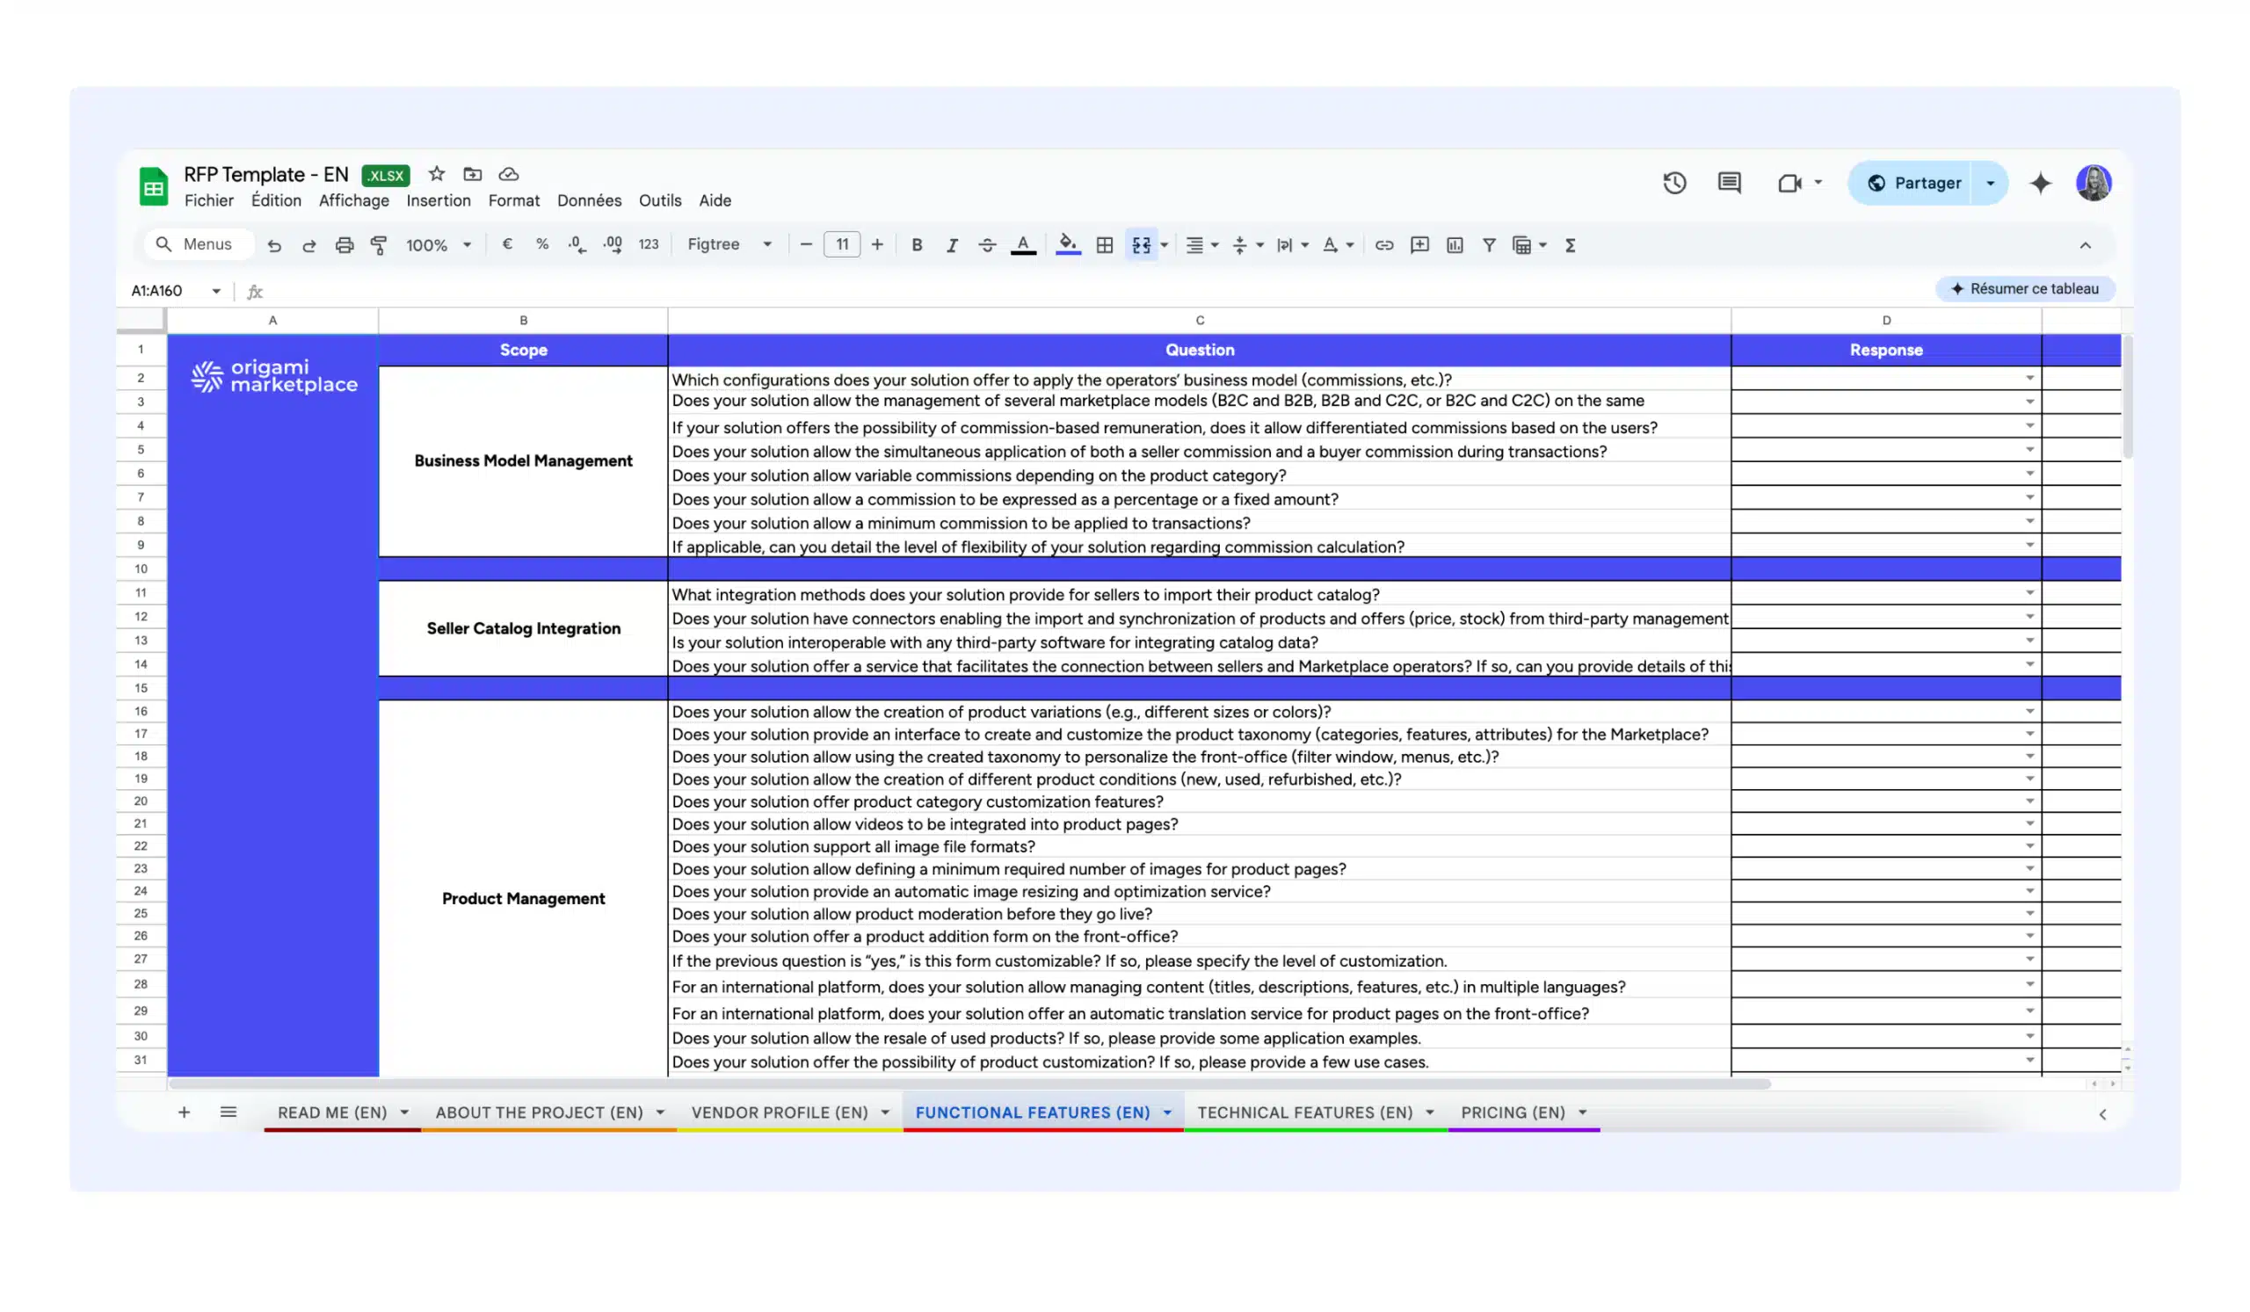Click Résumer ce tableau button
Image resolution: width=2250 pixels, height=1312 pixels.
coord(2024,289)
